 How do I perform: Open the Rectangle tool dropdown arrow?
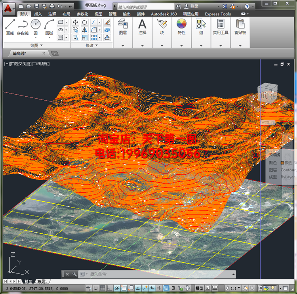pos(66,22)
